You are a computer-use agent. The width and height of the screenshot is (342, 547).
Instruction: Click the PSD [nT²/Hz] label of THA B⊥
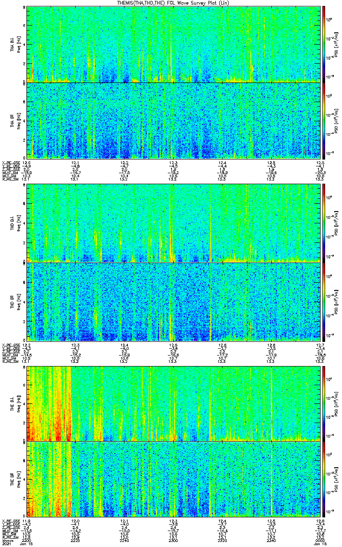[337, 44]
